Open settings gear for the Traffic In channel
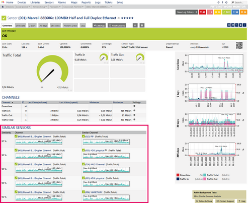The width and height of the screenshot is (248, 203). coord(134,111)
